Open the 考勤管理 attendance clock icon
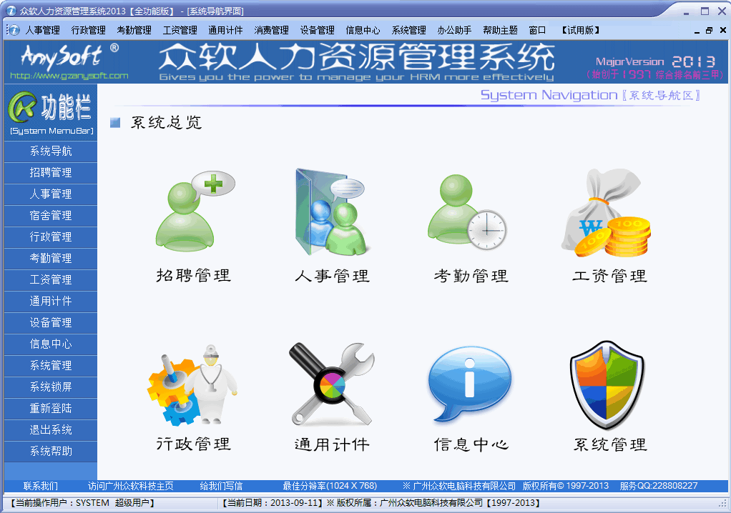Viewport: 731px width, 513px height. (x=467, y=211)
